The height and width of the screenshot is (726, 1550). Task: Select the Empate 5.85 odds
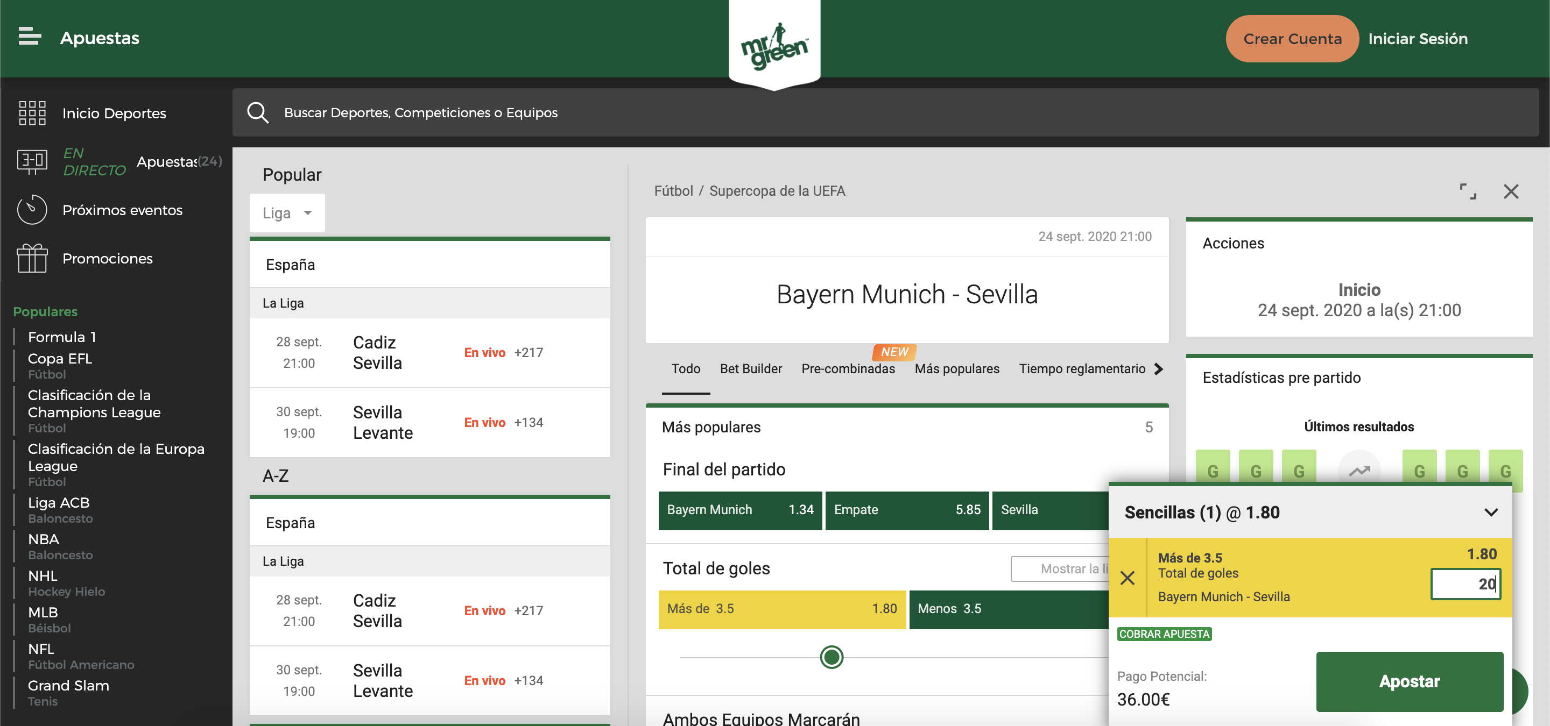click(907, 510)
